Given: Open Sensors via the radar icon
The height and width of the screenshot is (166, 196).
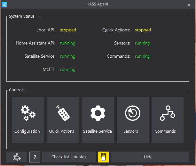Looking at the screenshot, I should point(133,120).
